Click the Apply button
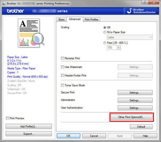The height and width of the screenshot is (142, 161). click(x=120, y=136)
